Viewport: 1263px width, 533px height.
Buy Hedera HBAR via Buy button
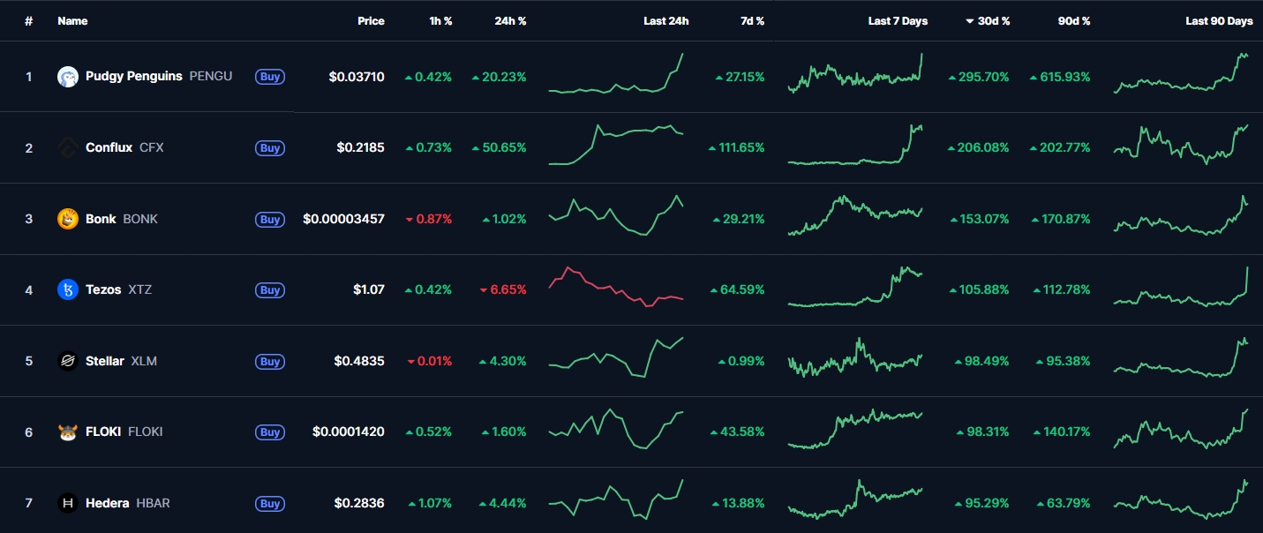pos(270,504)
